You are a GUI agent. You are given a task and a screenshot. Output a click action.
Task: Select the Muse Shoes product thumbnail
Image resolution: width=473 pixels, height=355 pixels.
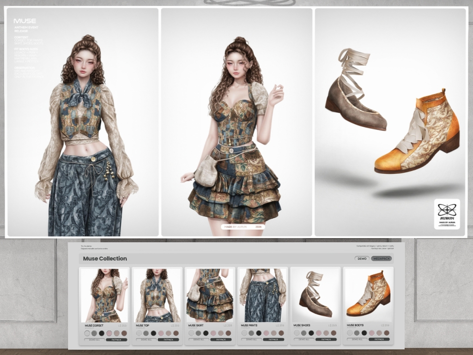(315, 295)
